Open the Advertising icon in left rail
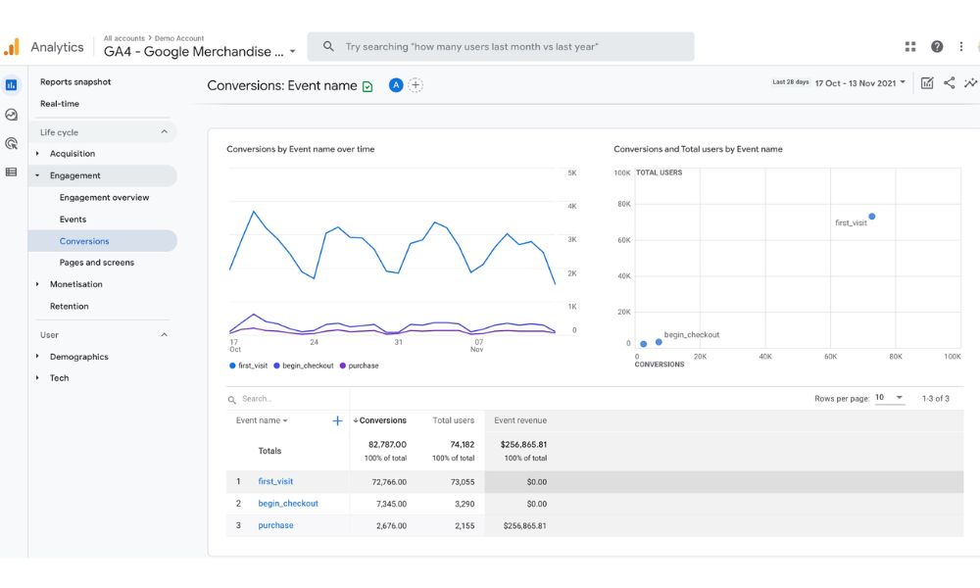980x588 pixels. pos(11,143)
